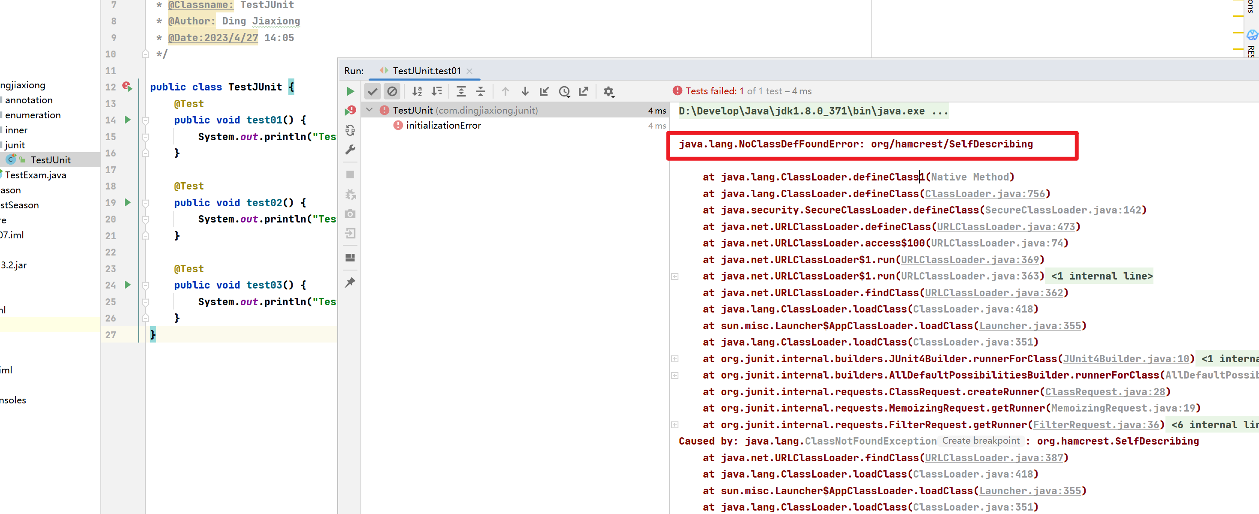Pin the Run tab with pin icon

pyautogui.click(x=350, y=282)
